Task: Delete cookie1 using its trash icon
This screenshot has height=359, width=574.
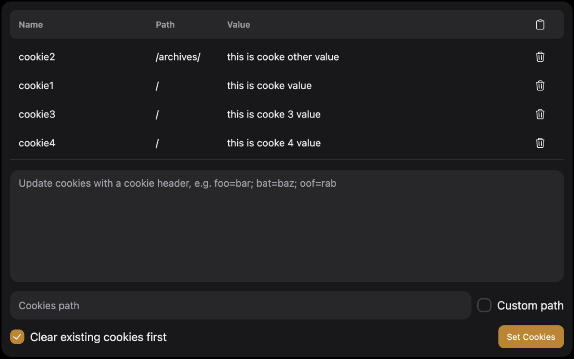Action: click(x=540, y=86)
